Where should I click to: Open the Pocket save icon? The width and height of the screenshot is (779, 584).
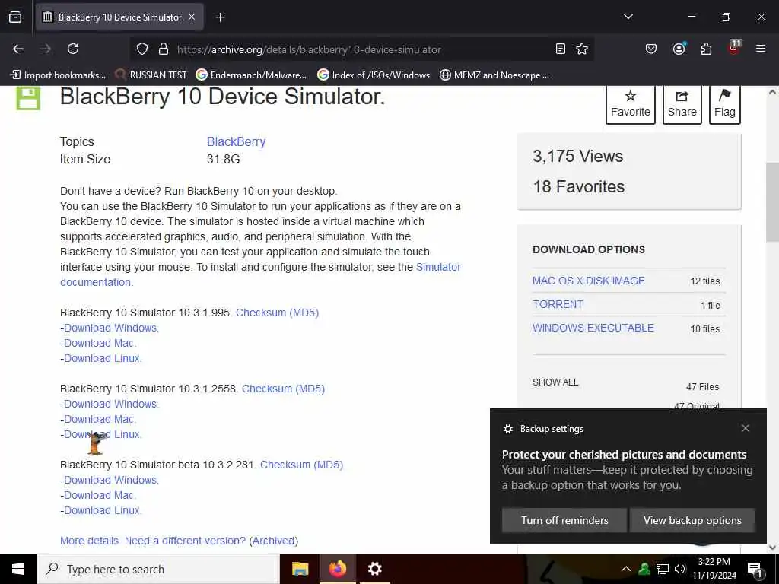coord(651,49)
